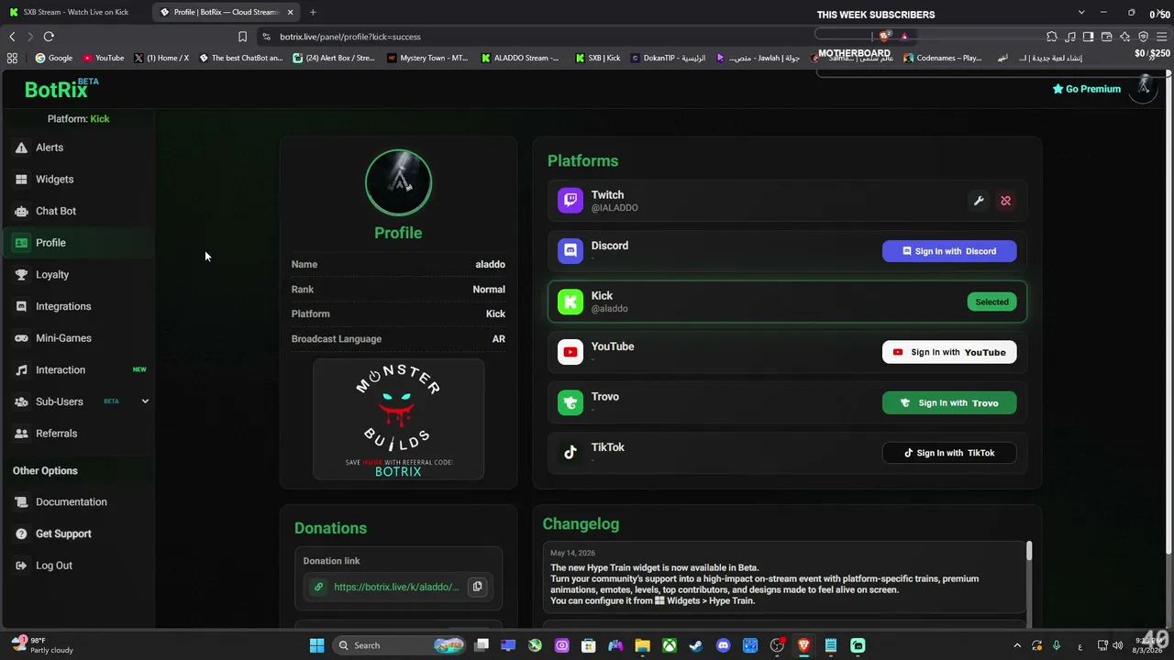The image size is (1174, 660).
Task: Click the Twitch wrench settings icon
Action: (979, 201)
